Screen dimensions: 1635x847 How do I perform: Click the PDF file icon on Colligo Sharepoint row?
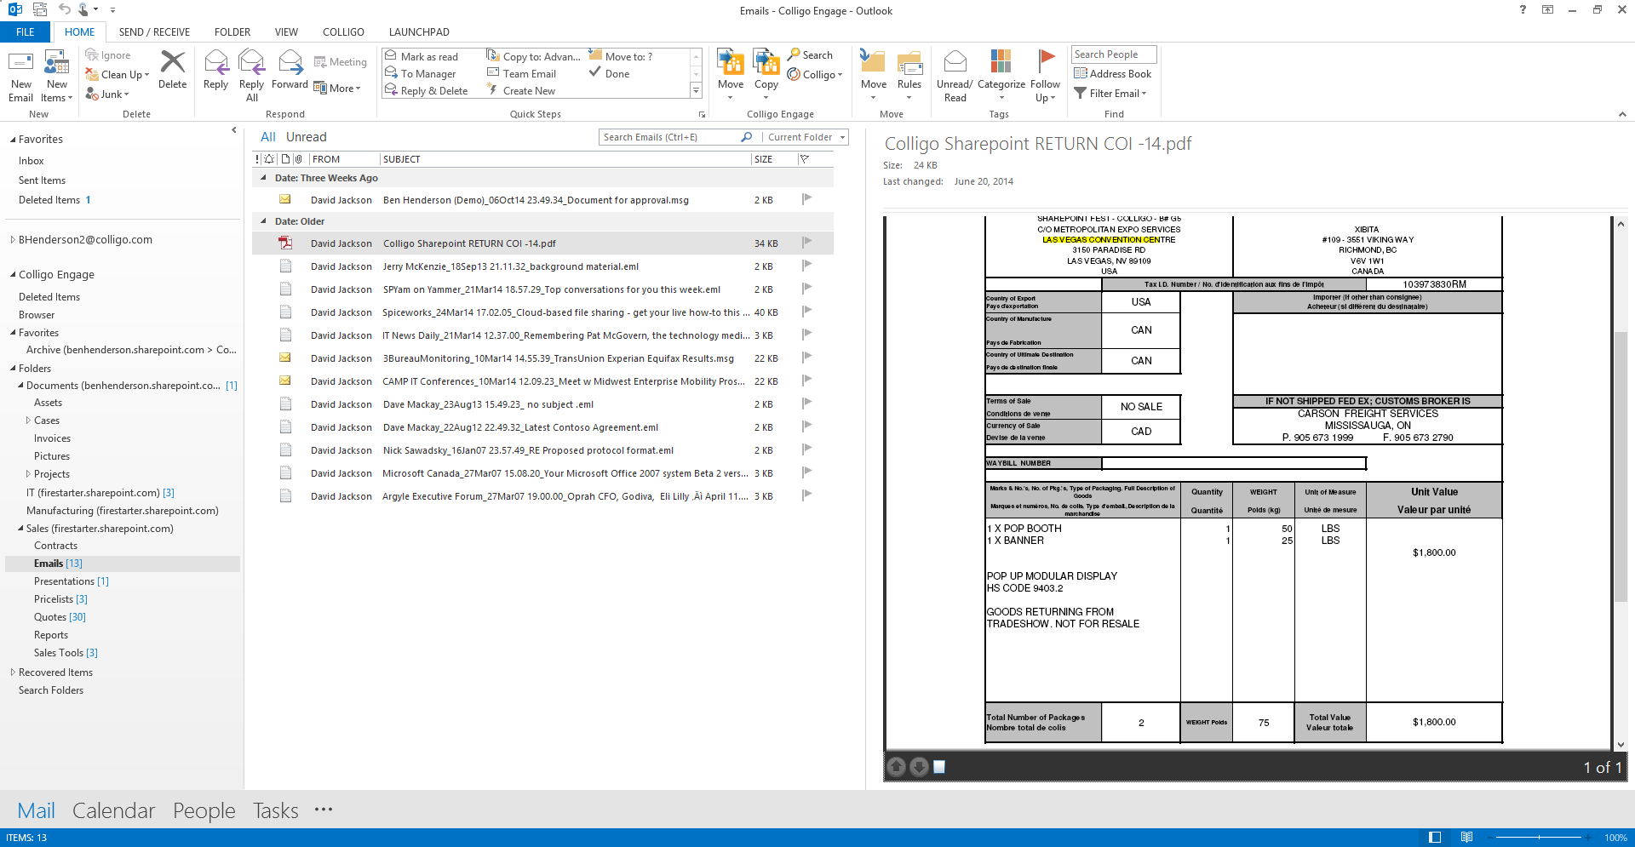point(285,243)
